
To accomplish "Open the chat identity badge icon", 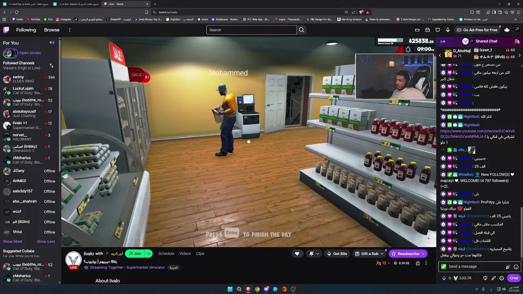I will pos(443,267).
